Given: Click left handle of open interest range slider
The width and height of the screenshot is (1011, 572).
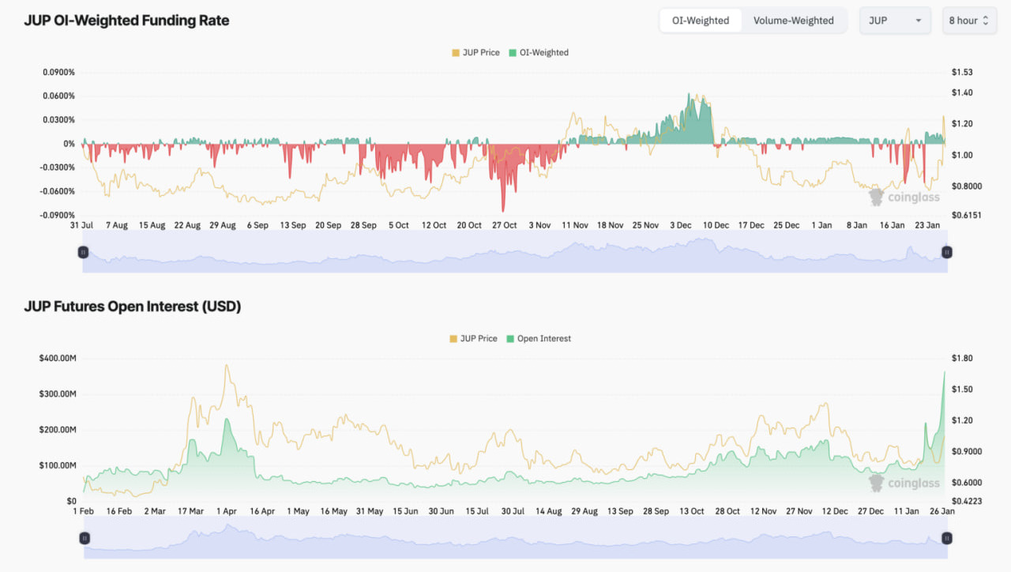Looking at the screenshot, I should [85, 538].
